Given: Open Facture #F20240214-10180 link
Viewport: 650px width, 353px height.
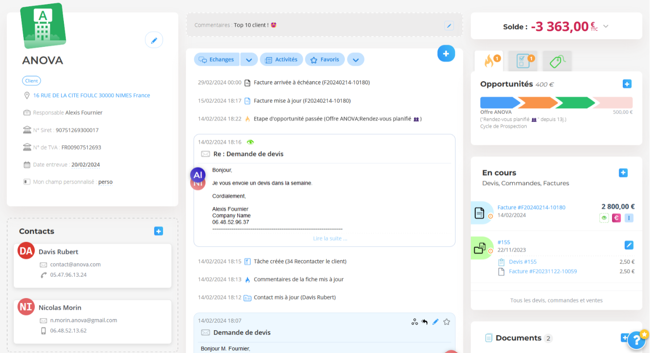Looking at the screenshot, I should pos(531,207).
